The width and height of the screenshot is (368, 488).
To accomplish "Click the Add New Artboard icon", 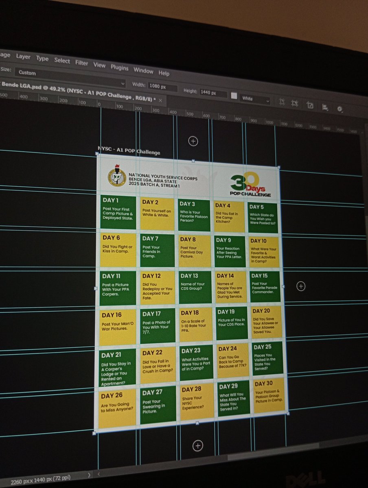I will point(310,105).
